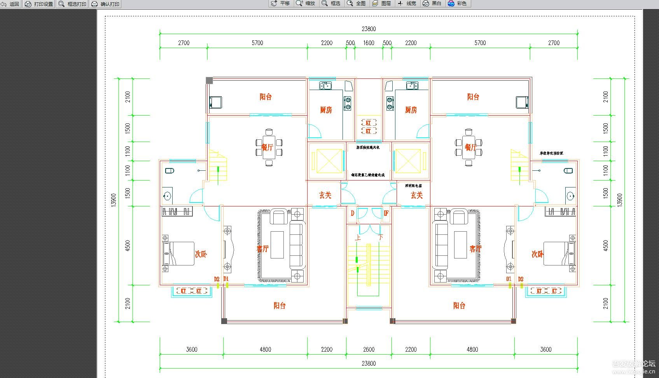The width and height of the screenshot is (659, 378).
Task: Click the 1600 dimension in the top row
Action: [369, 43]
